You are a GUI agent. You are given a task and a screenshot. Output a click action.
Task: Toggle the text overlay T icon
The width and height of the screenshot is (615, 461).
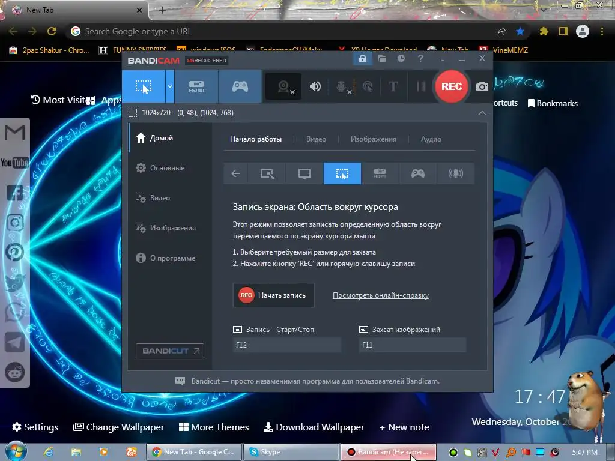[393, 86]
